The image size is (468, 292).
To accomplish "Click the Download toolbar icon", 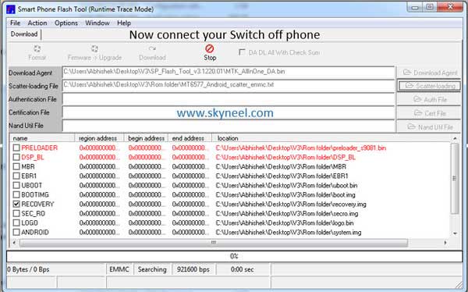I will coord(152,48).
